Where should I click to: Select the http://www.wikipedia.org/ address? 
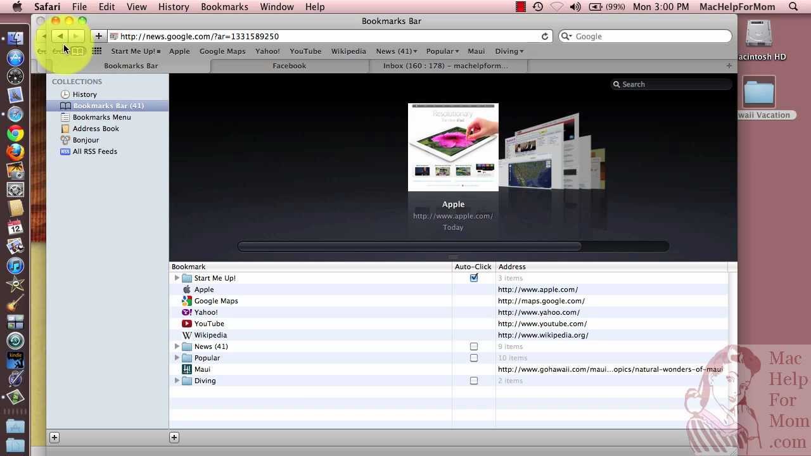pyautogui.click(x=543, y=335)
